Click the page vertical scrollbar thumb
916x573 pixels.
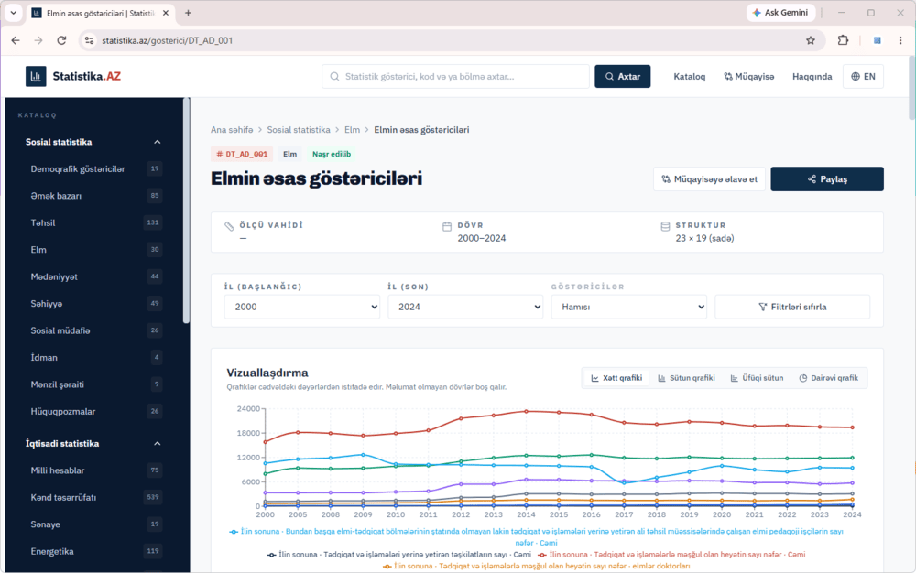tap(912, 88)
